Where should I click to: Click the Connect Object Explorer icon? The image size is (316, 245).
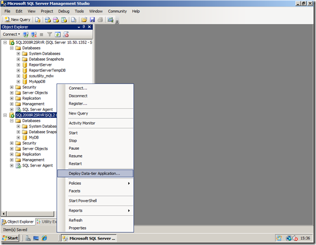click(26, 34)
